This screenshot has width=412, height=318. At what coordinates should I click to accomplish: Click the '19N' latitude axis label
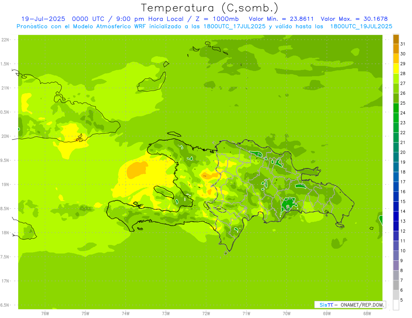point(5,185)
